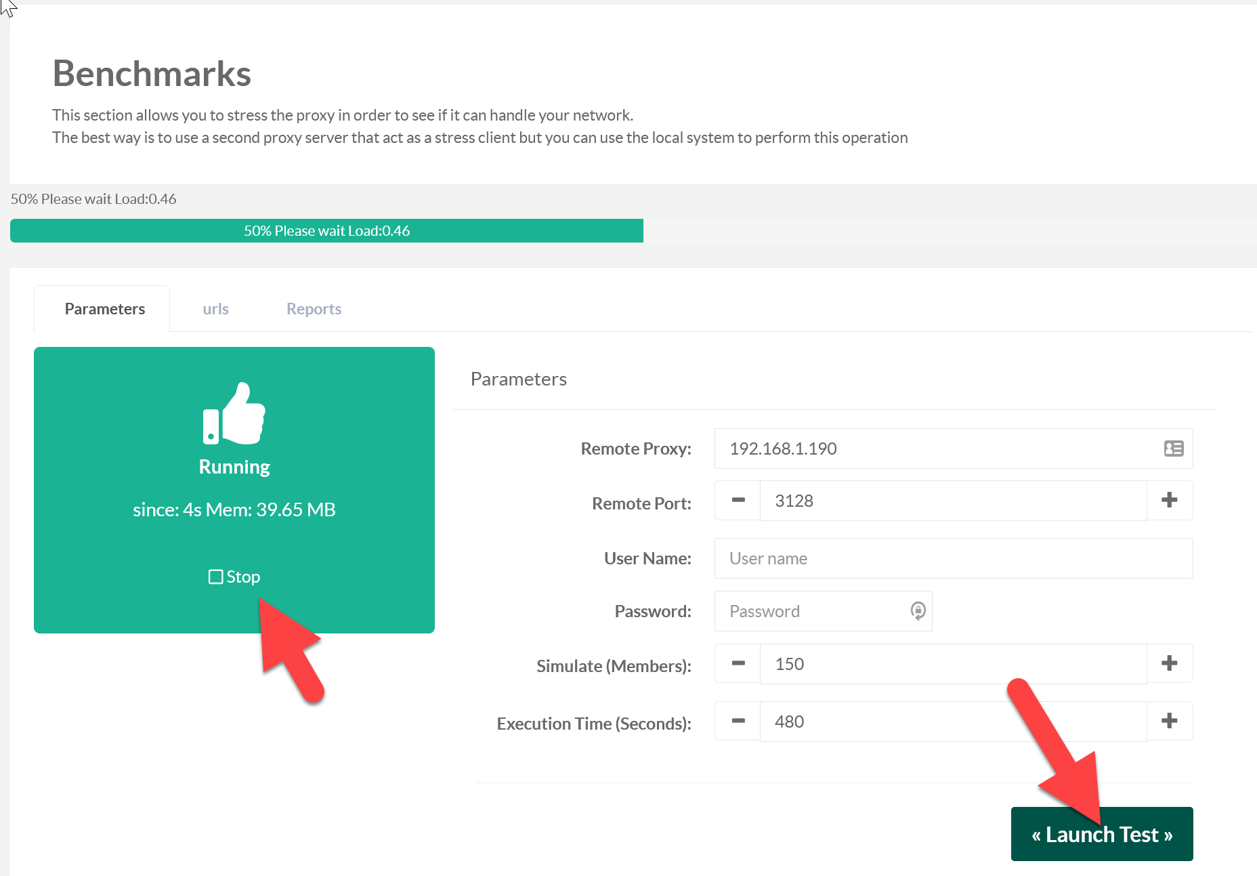Click the thumbs-up Running status icon
1257x876 pixels.
[234, 414]
